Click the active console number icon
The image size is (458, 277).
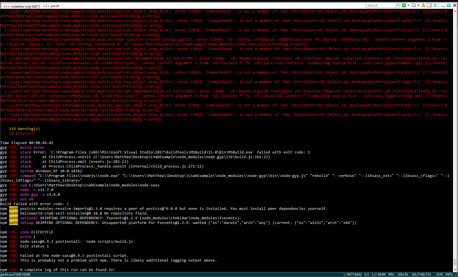pyautogui.click(x=414, y=5)
